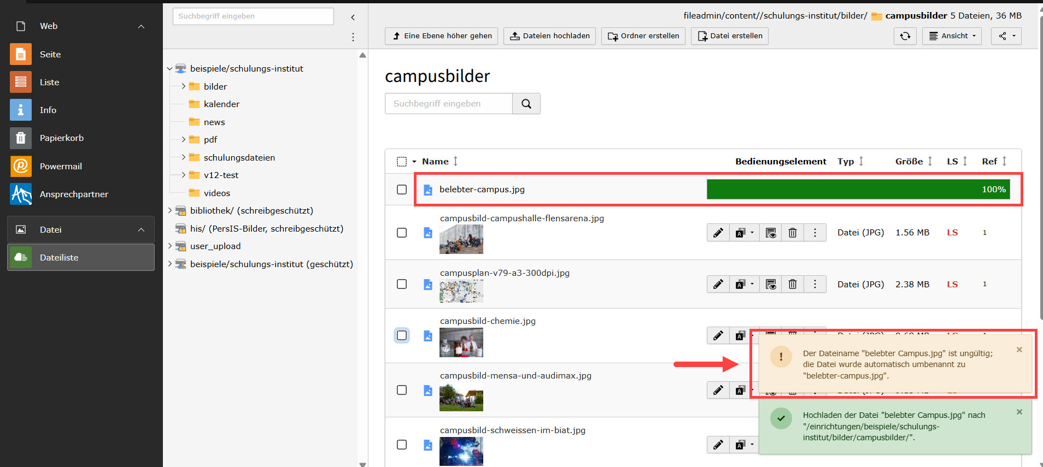Expand the schulungsdateien folder in tree
Viewport: 1043px width, 467px height.
(x=183, y=157)
